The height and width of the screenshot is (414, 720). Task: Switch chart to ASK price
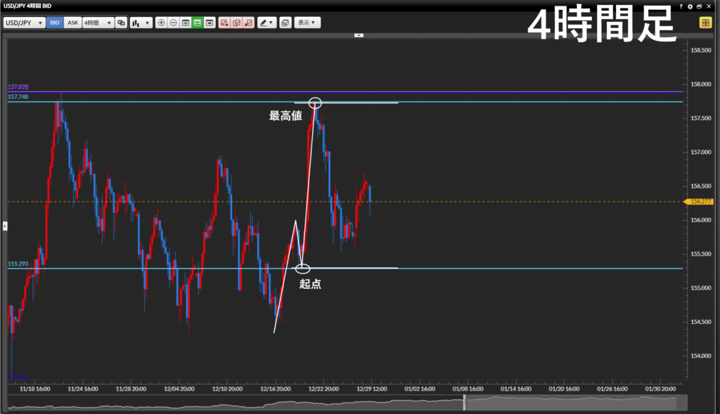[72, 22]
